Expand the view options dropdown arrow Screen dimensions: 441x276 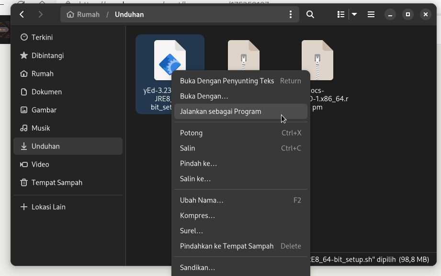(x=354, y=14)
